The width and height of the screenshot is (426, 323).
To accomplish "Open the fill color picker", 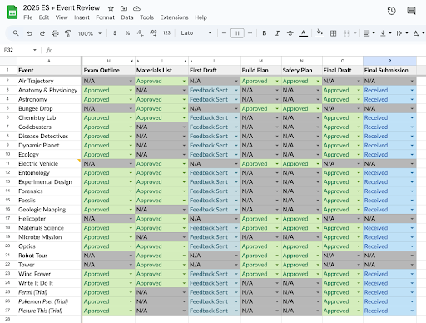I will pos(319,32).
